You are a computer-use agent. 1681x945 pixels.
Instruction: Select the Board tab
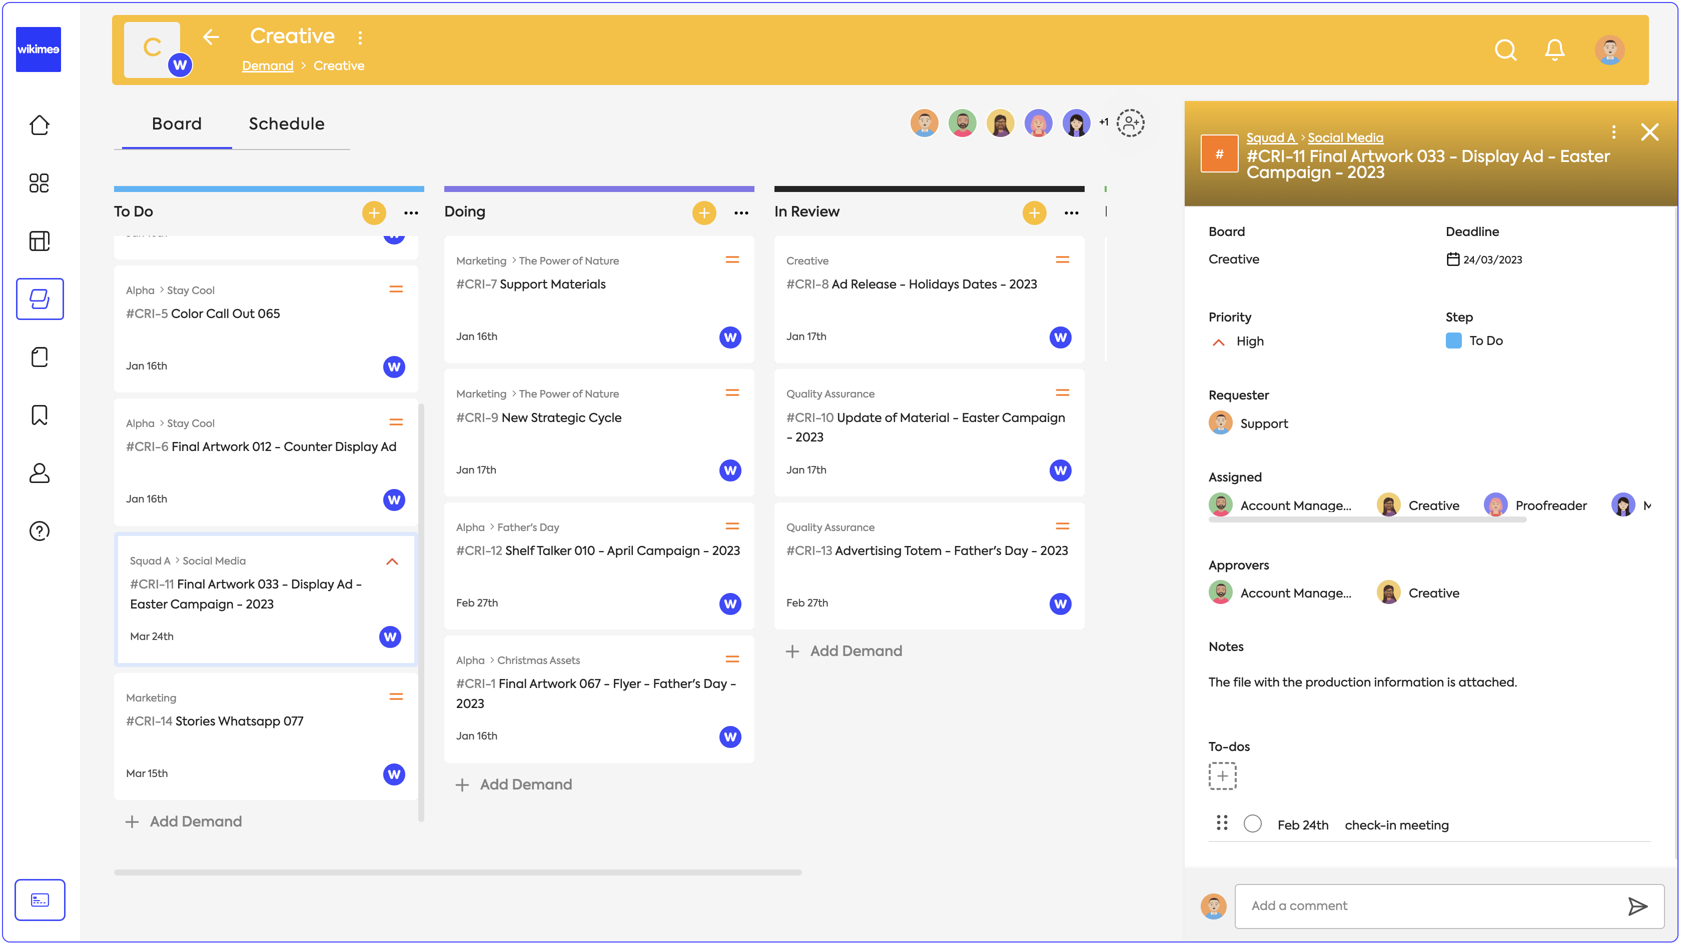click(176, 124)
